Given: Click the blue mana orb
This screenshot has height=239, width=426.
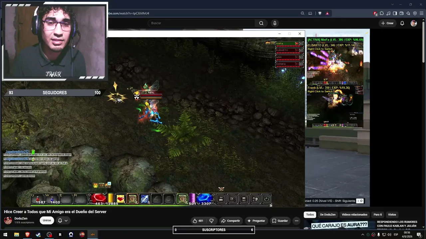Looking at the screenshot, I should pos(205,199).
